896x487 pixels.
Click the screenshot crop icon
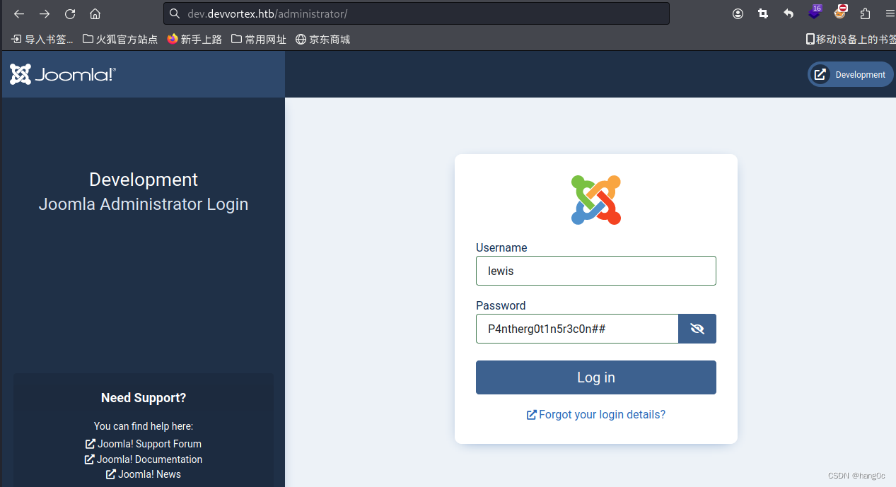[763, 13]
